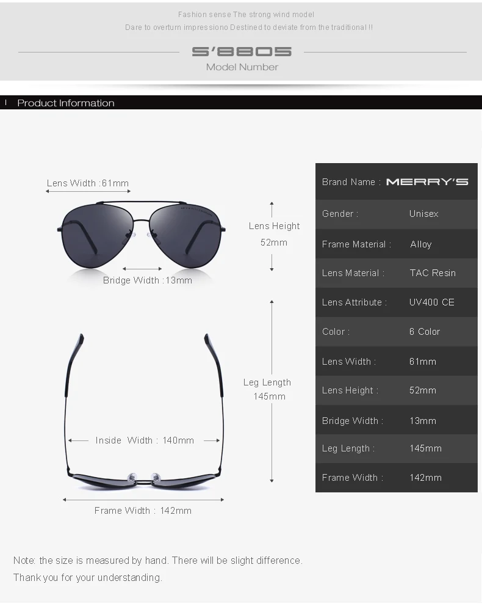Viewport: 482px width, 606px height.
Task: Click the 'UV400 CE' value in table
Action: click(x=432, y=302)
